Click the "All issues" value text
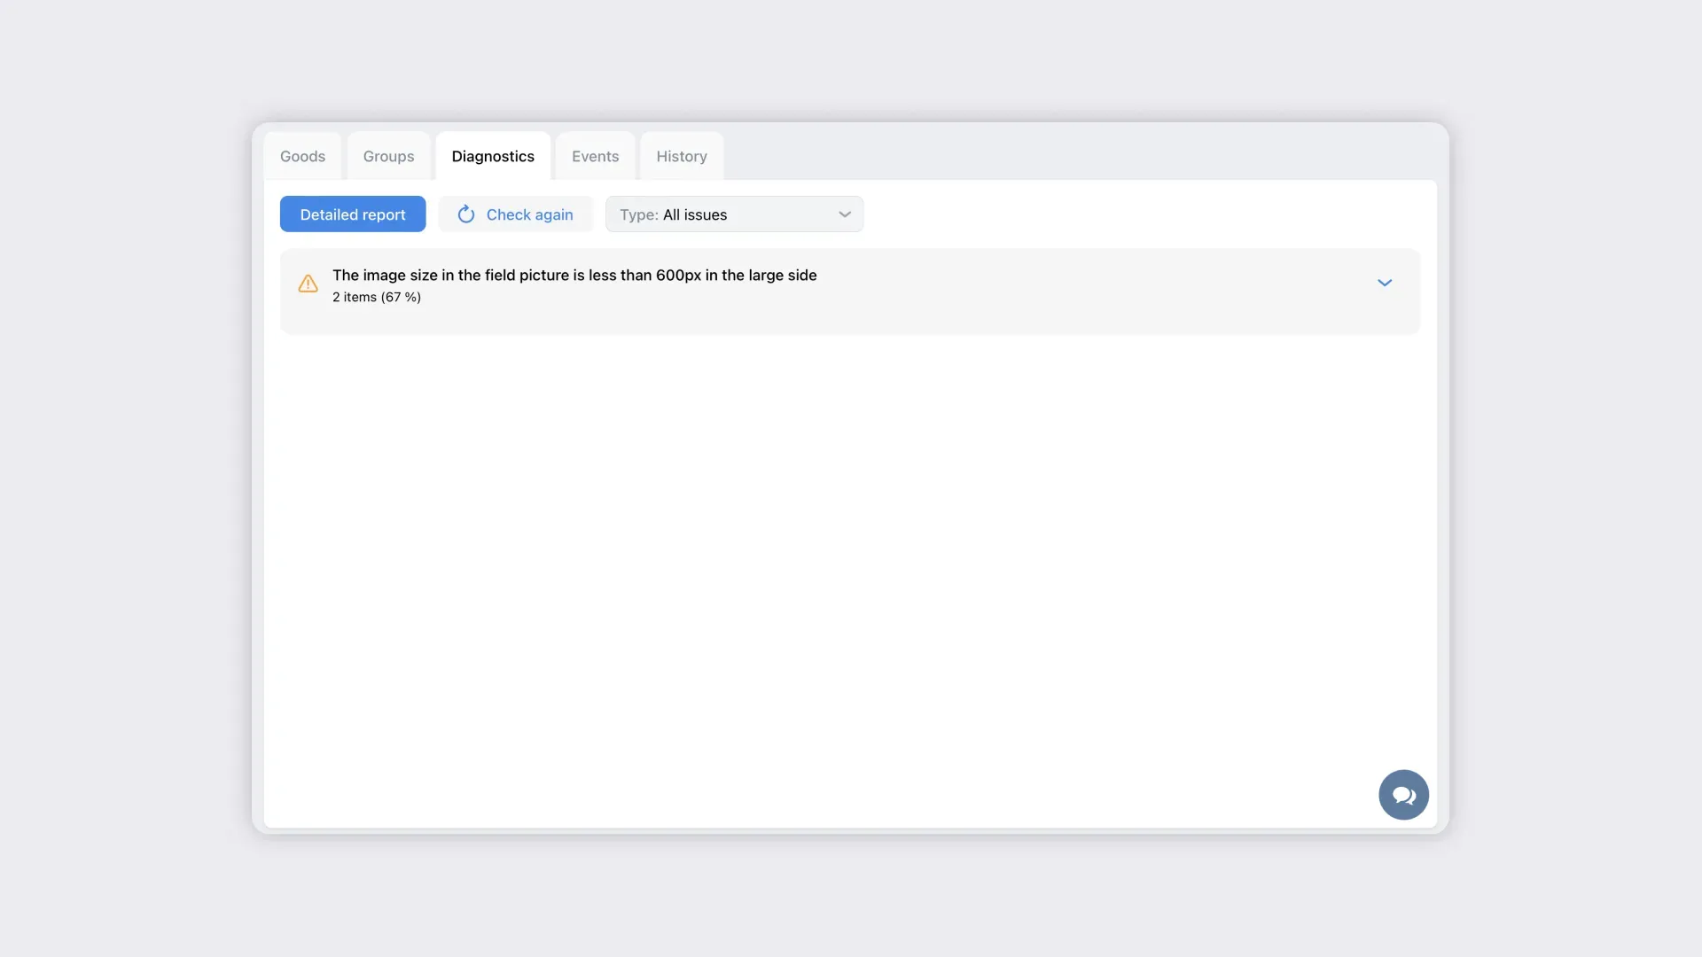Screen dimensions: 1702x957 coord(695,214)
